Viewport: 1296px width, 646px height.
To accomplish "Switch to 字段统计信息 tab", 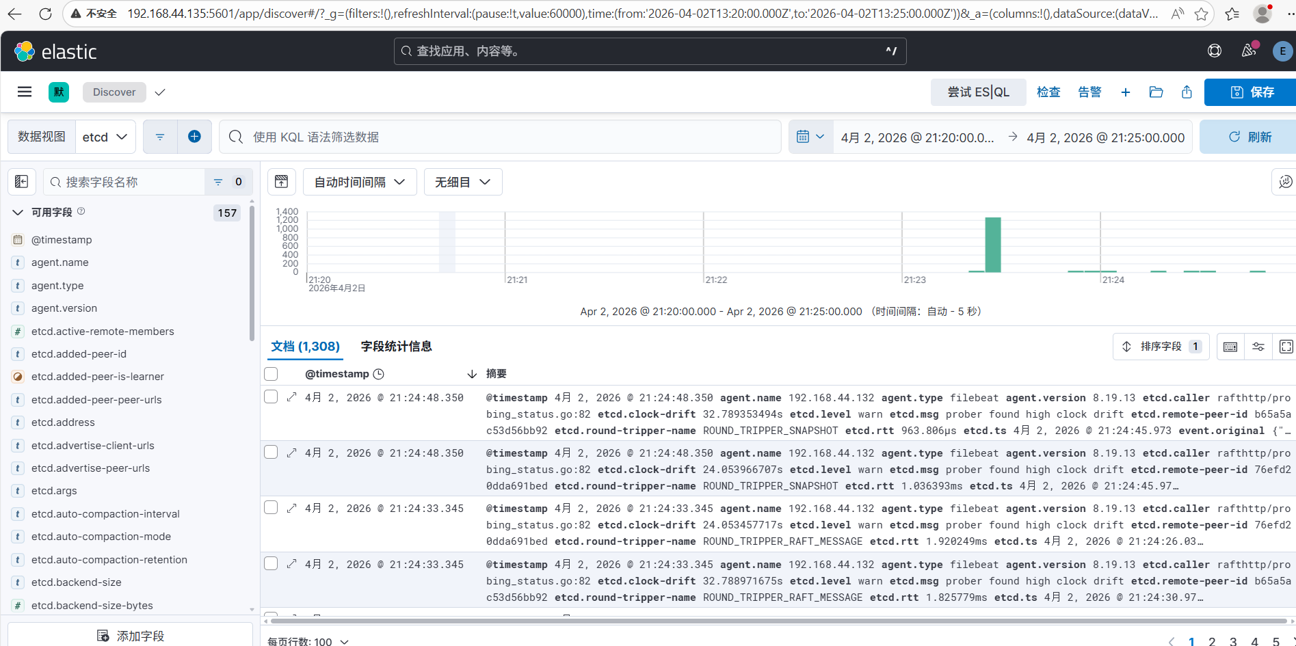I will click(x=396, y=347).
